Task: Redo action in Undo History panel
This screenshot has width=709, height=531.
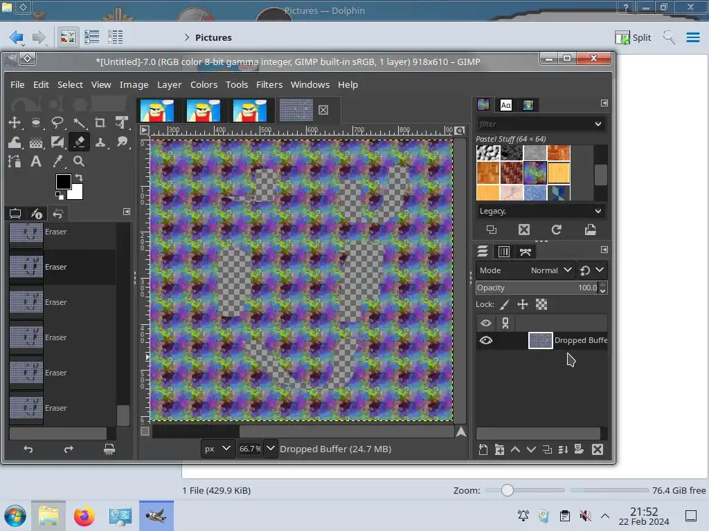Action: pos(69,449)
